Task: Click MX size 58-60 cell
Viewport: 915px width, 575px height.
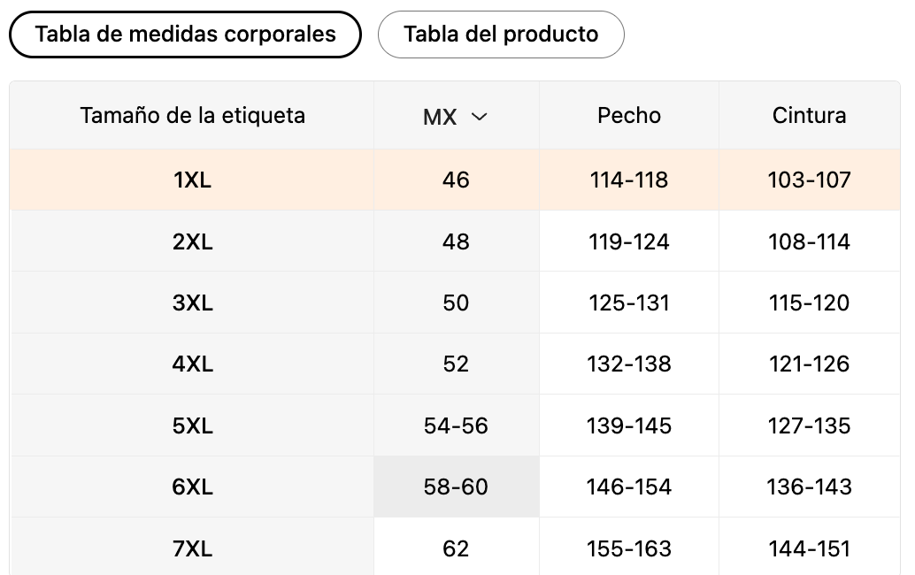Action: click(x=456, y=487)
